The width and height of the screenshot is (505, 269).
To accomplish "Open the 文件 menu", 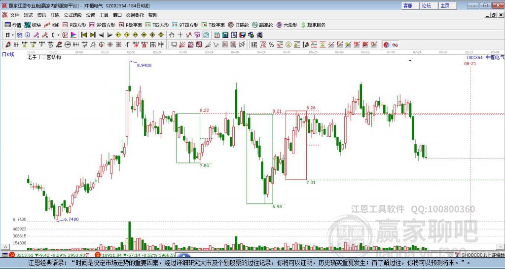I will pyautogui.click(x=15, y=15).
